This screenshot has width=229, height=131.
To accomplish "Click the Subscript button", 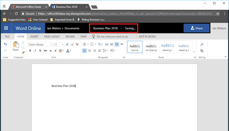I will 51,51.
